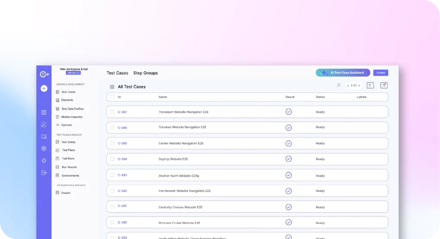Click the sort icon next to pagination
Screen dimensions: 440x239
tap(370, 85)
